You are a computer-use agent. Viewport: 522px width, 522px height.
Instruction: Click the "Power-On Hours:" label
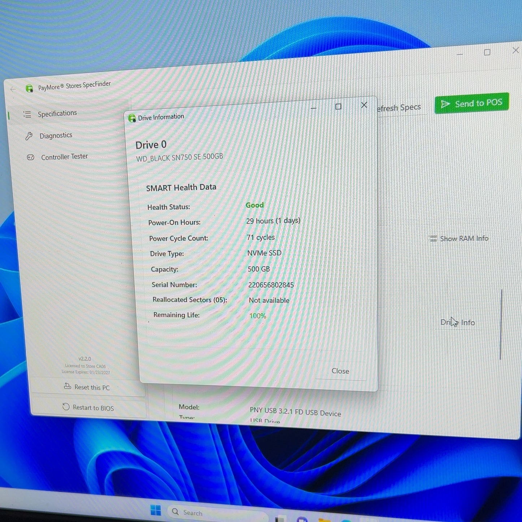click(x=174, y=223)
